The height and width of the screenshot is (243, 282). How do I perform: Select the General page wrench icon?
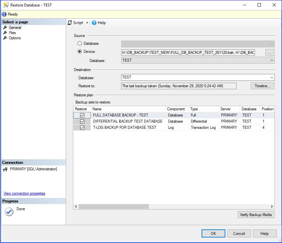[5, 28]
